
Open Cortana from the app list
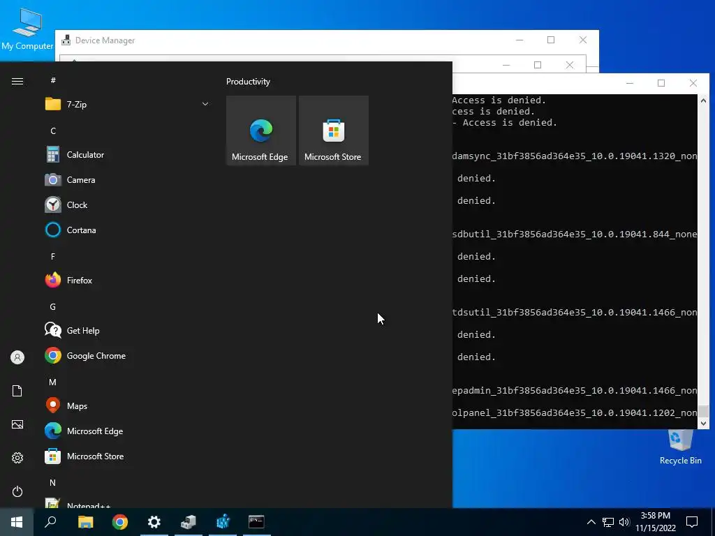coord(127,230)
